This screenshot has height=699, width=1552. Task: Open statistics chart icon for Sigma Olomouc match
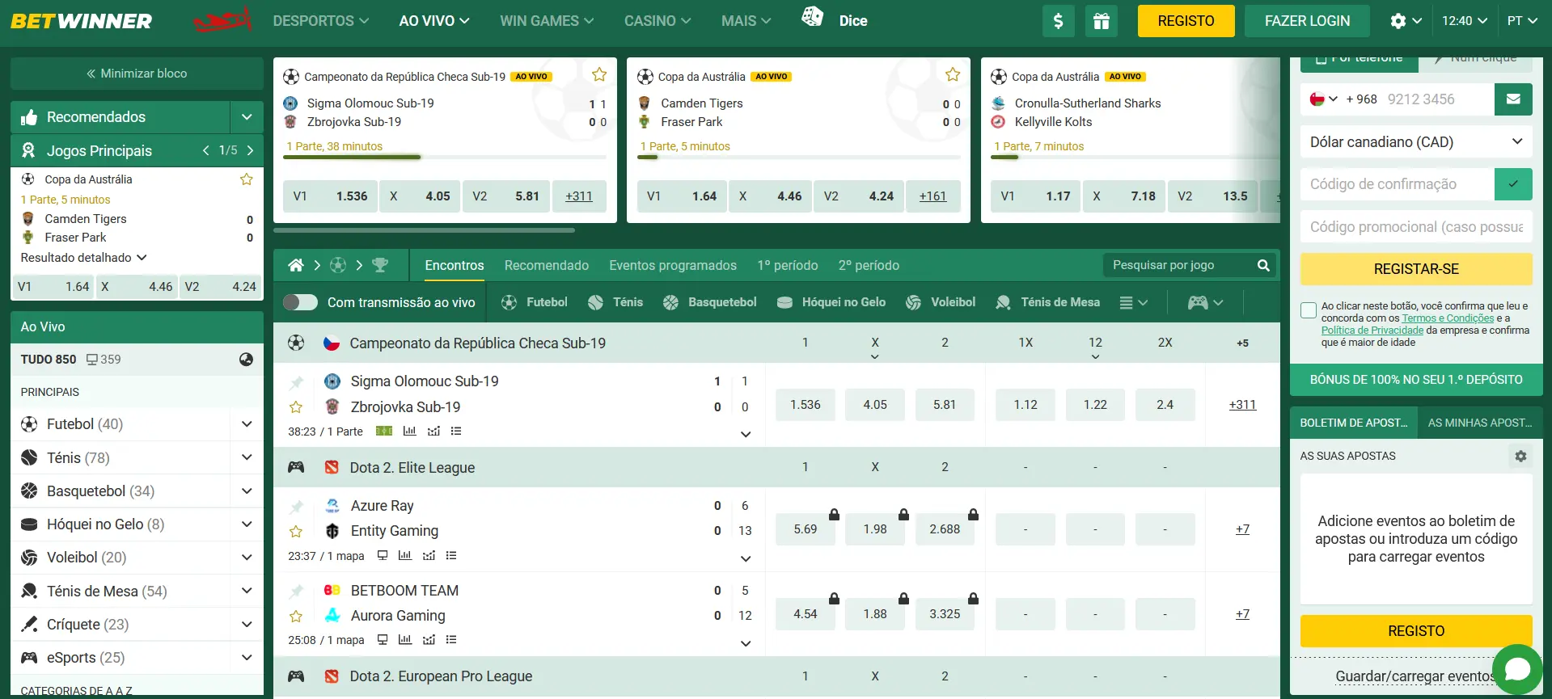tap(409, 431)
